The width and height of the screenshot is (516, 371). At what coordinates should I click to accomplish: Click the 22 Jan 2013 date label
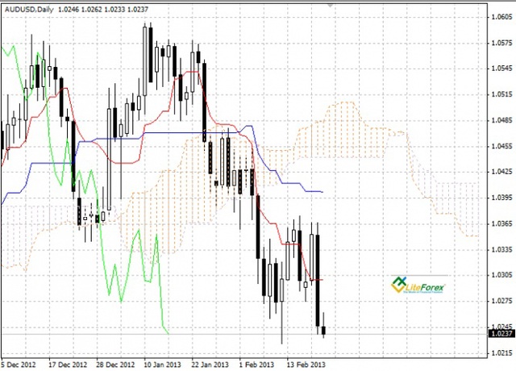click(210, 365)
